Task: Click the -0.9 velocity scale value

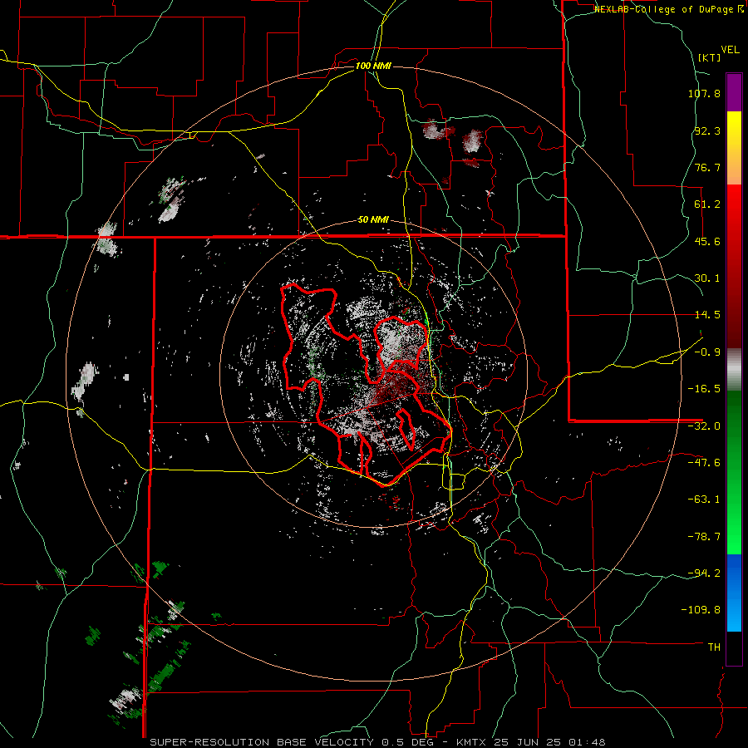Action: click(x=707, y=352)
